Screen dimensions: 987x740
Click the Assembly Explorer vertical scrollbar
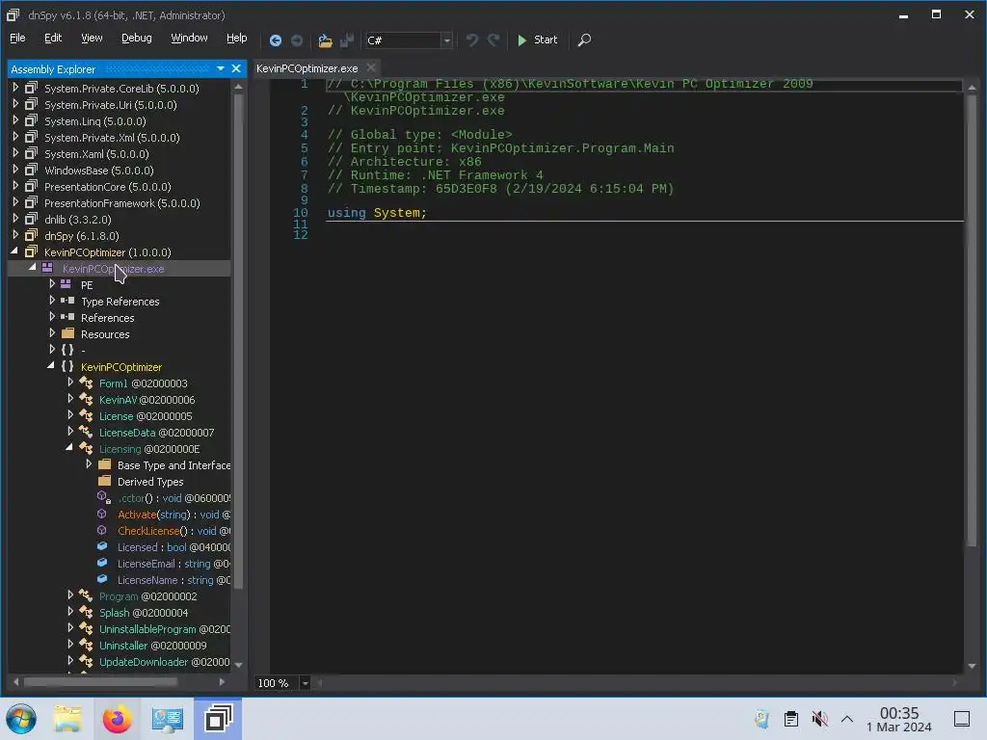coord(238,340)
